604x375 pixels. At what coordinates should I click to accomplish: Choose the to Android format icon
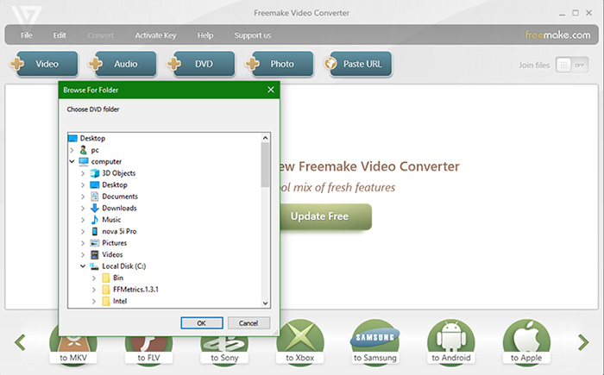tap(451, 342)
